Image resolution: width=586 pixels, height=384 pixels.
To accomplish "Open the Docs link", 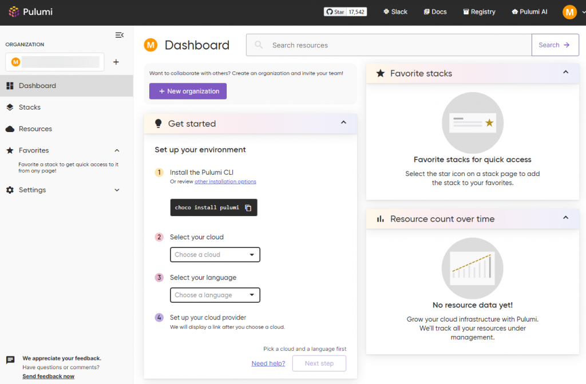I will [x=435, y=12].
